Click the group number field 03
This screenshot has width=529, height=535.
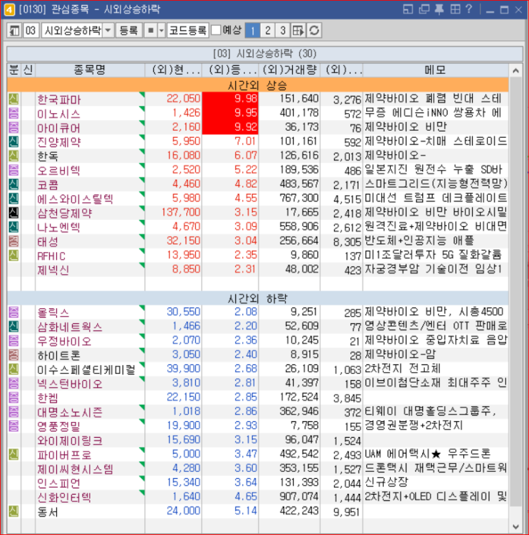click(31, 31)
